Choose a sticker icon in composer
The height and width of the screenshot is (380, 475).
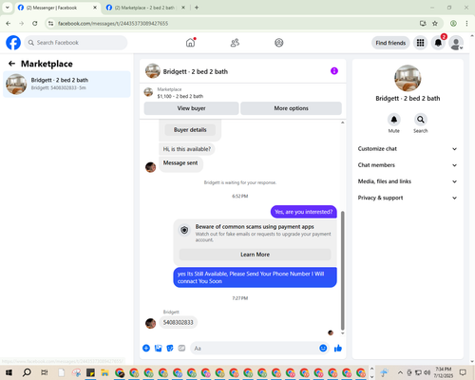[170, 349]
